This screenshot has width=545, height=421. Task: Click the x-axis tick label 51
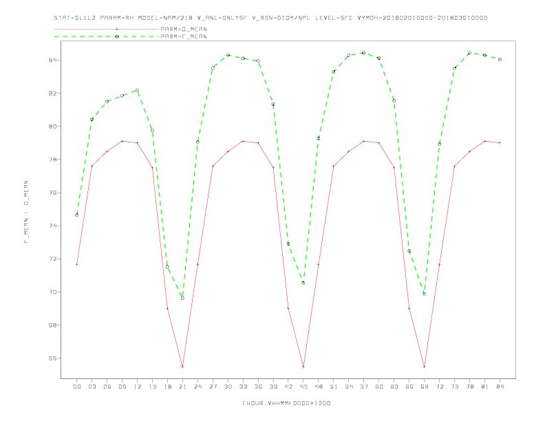(x=334, y=387)
